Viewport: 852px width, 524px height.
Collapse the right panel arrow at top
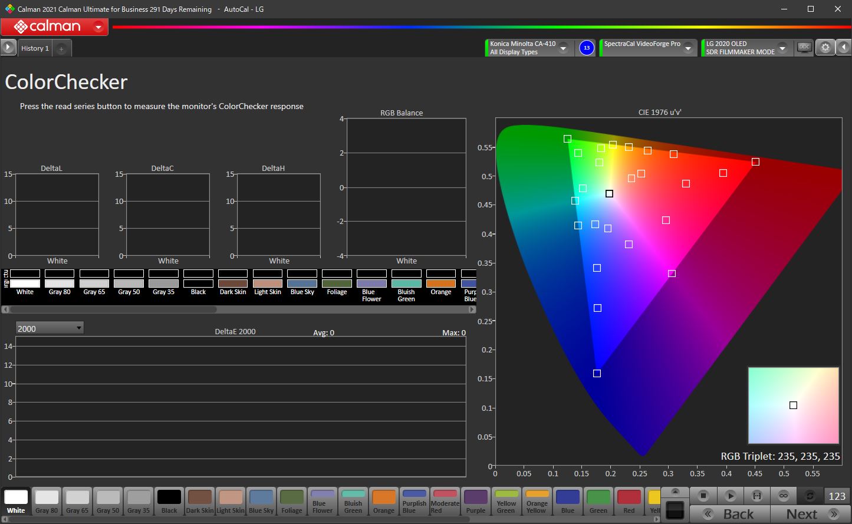(844, 48)
